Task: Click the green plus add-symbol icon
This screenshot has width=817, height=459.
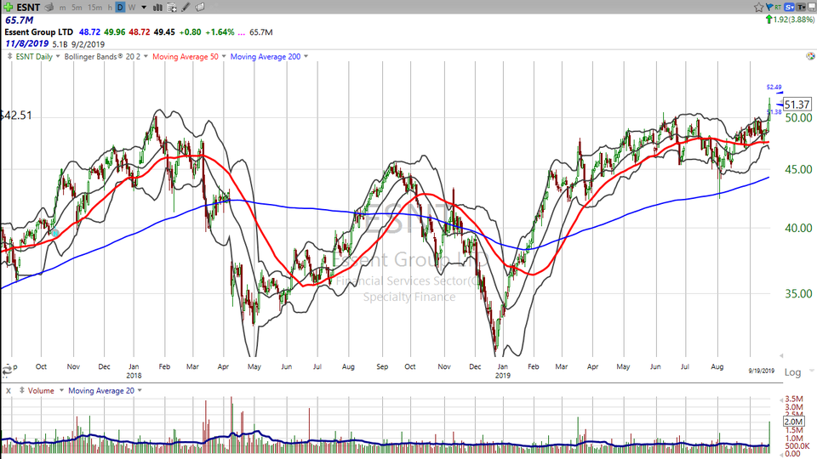Action: tap(8, 7)
